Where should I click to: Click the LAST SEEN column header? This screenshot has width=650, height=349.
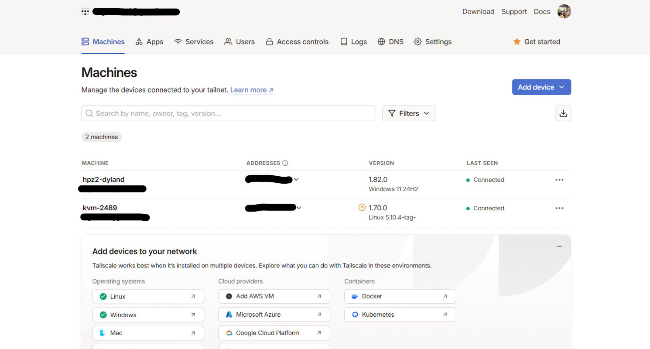coord(482,163)
